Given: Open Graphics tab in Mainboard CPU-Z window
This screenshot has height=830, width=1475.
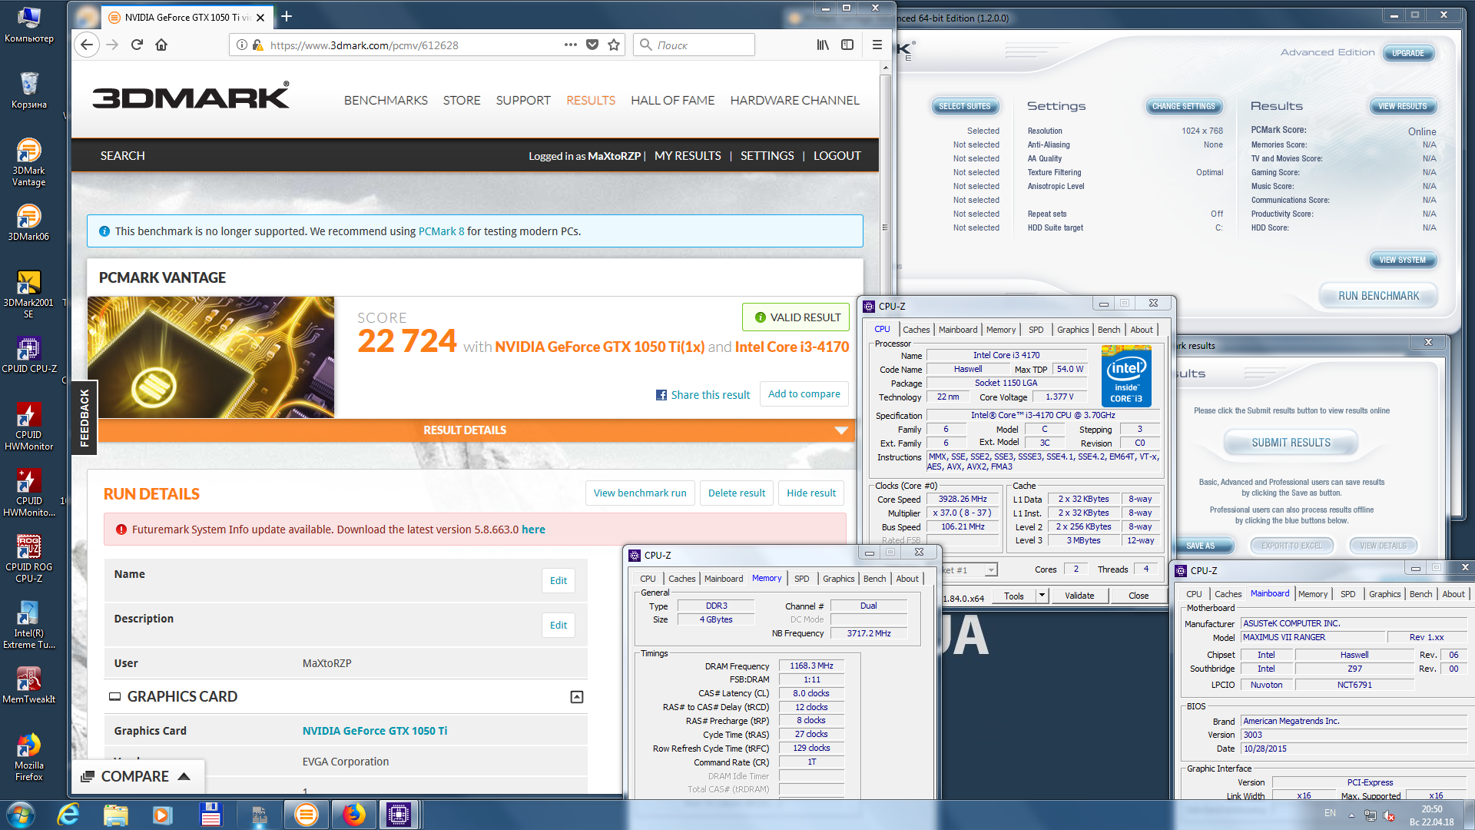Looking at the screenshot, I should coord(1384,594).
